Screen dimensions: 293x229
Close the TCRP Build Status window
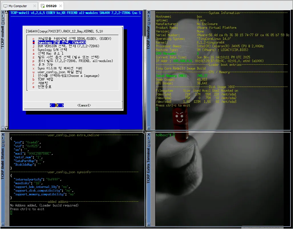click(3, 134)
